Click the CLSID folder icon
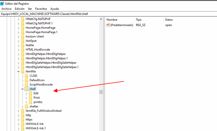217x131 pixels. pyautogui.click(x=26, y=76)
